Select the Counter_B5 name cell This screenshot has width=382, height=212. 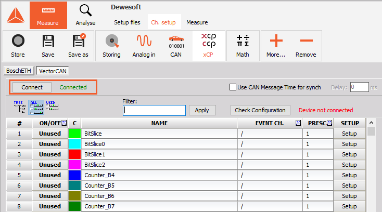(159, 186)
